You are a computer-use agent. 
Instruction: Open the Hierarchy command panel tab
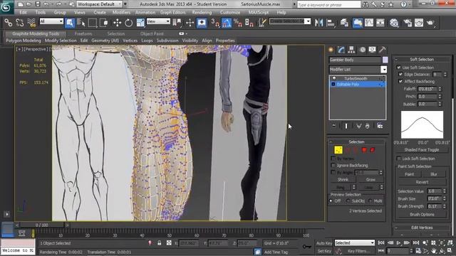pos(351,50)
